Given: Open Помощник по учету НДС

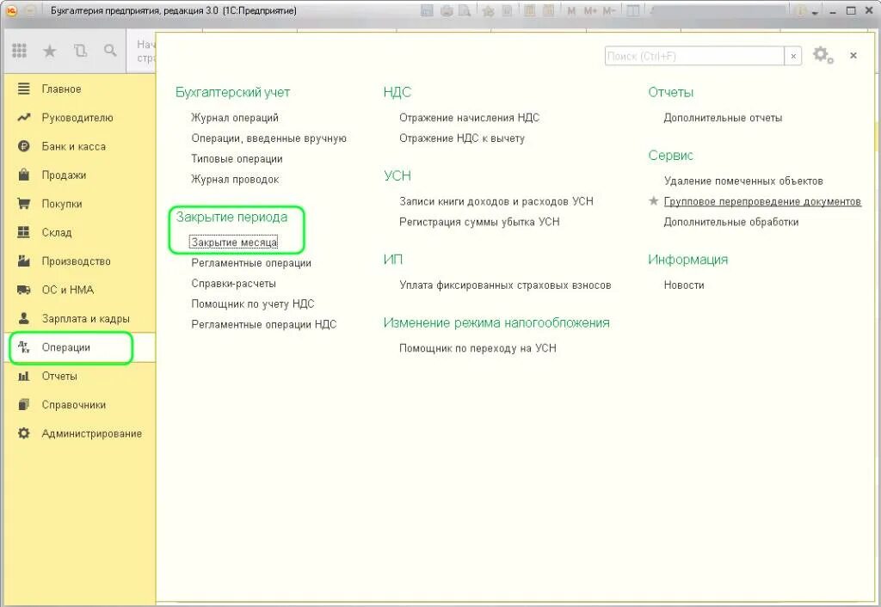Looking at the screenshot, I should pos(253,303).
